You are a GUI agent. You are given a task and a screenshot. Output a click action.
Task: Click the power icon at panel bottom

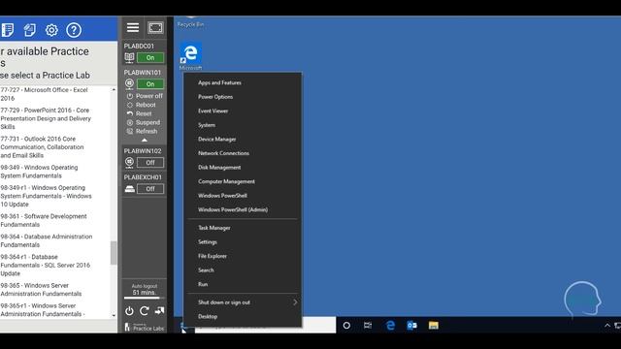pyautogui.click(x=129, y=311)
